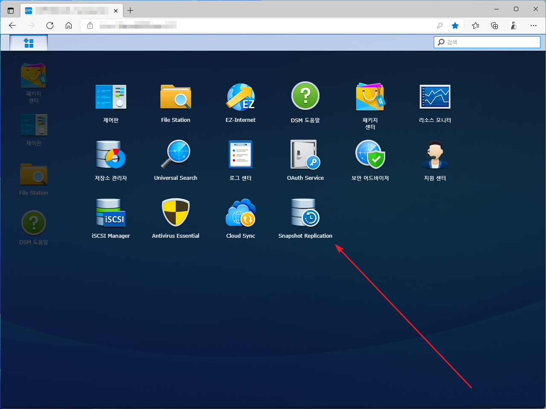
Task: Reload the browser page
Action: pos(50,26)
